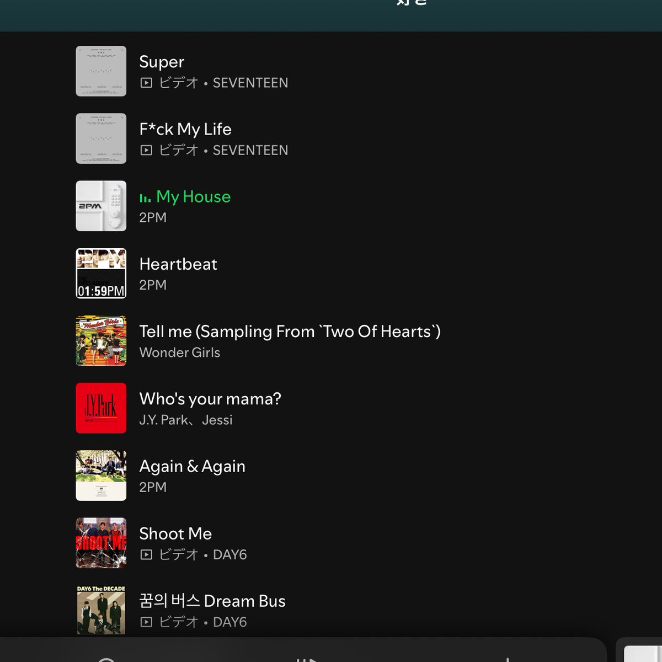This screenshot has width=662, height=662.
Task: Click the now-playing equalizer icon beside My House
Action: [145, 197]
